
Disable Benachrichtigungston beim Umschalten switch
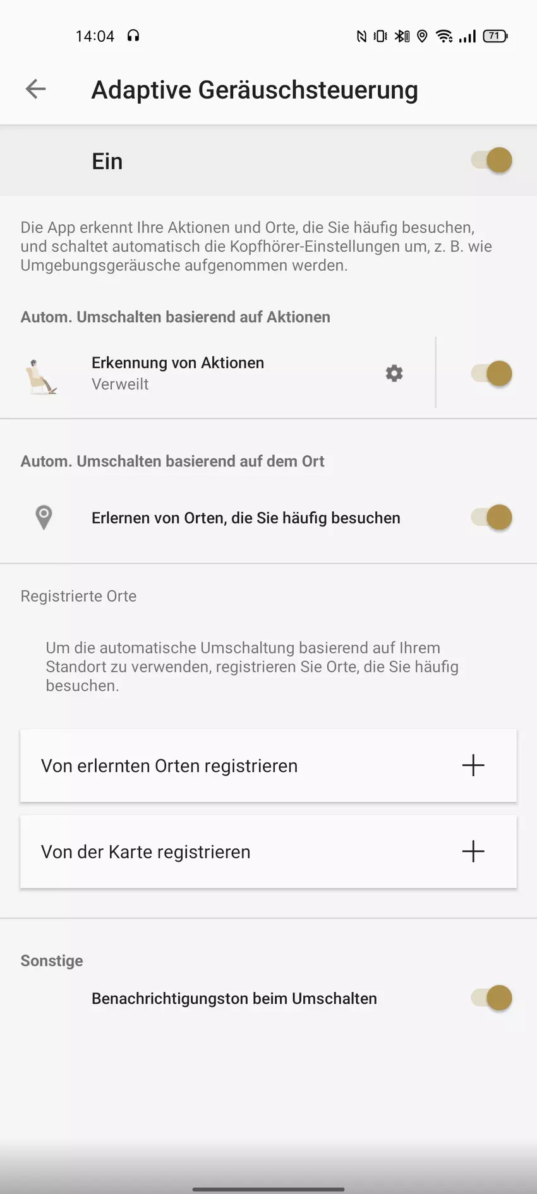[492, 998]
